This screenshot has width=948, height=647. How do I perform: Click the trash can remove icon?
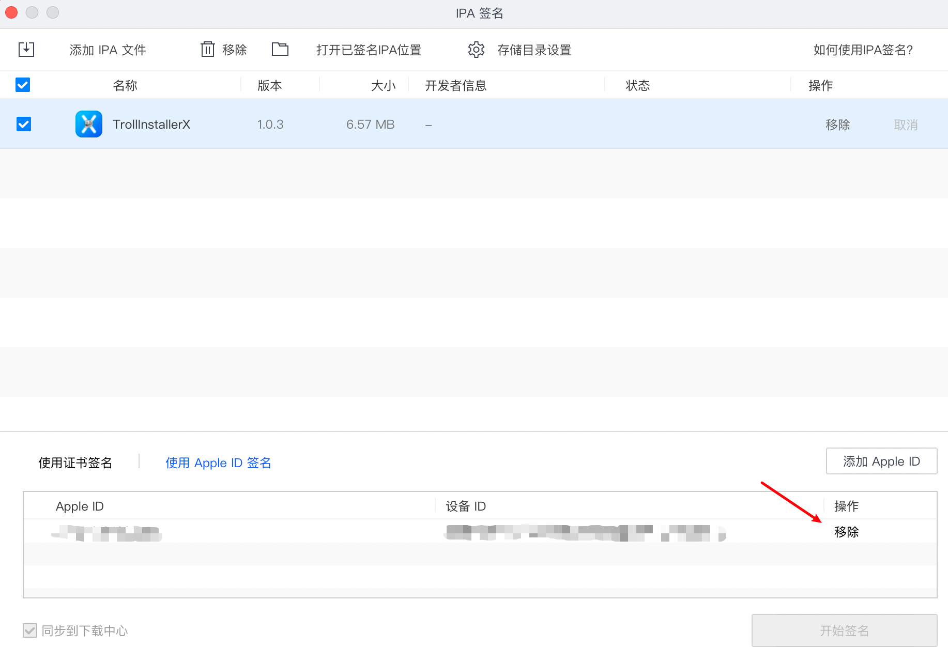tap(207, 49)
